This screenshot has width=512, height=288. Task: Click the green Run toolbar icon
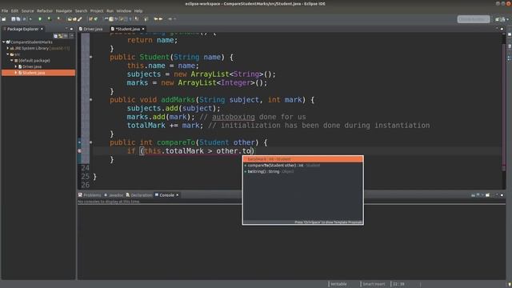[x=40, y=19]
